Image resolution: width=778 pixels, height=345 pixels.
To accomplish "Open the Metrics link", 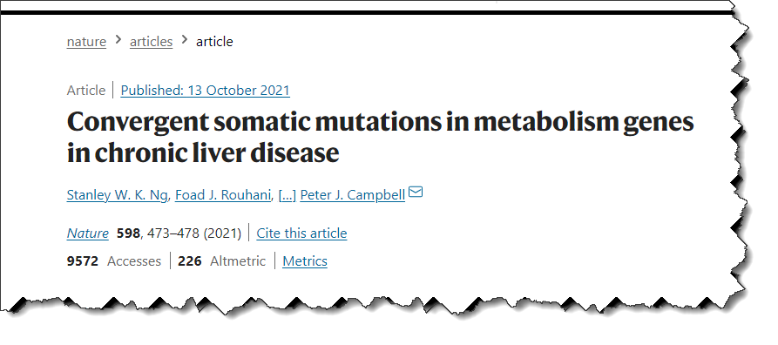I will click(x=305, y=261).
